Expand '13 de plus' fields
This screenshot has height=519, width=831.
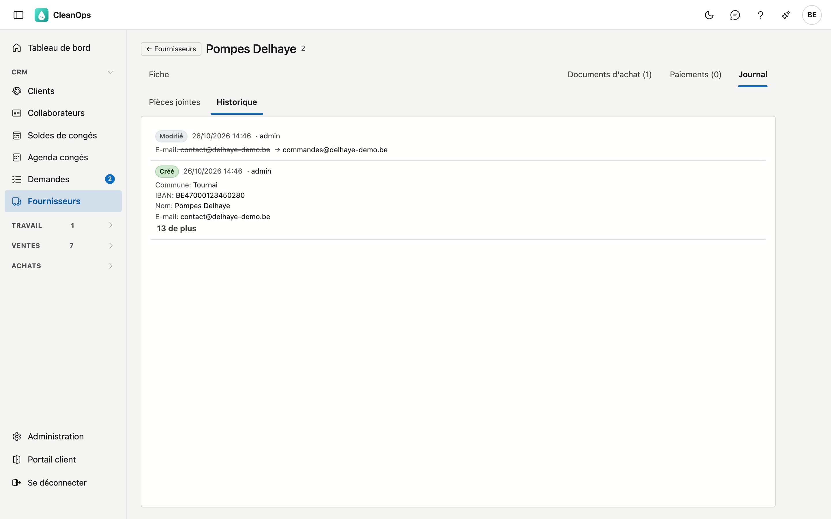pos(177,229)
